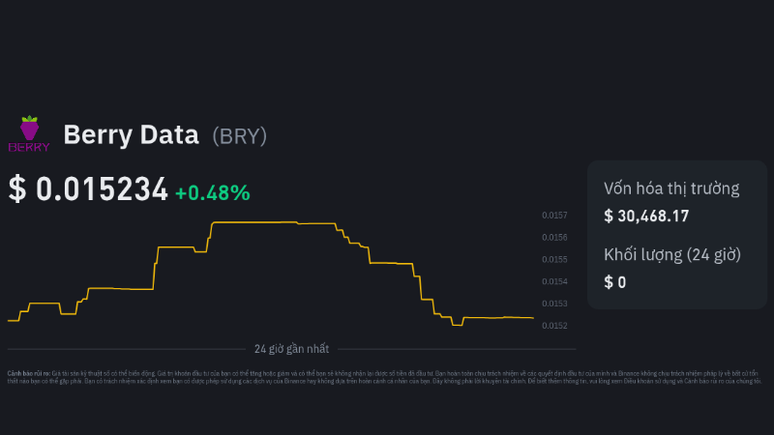Click the Berry Data strawberry logo
Viewport: 774px width, 435px height.
click(x=29, y=133)
